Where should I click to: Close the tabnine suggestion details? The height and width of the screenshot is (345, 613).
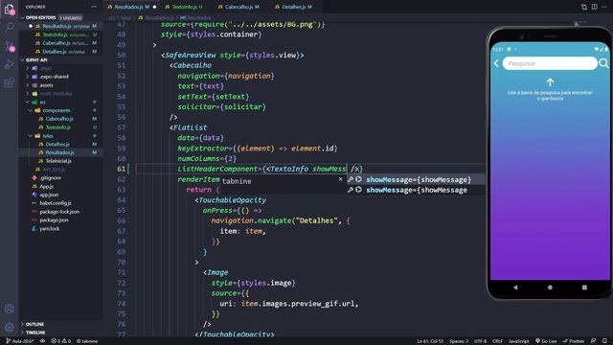341,179
